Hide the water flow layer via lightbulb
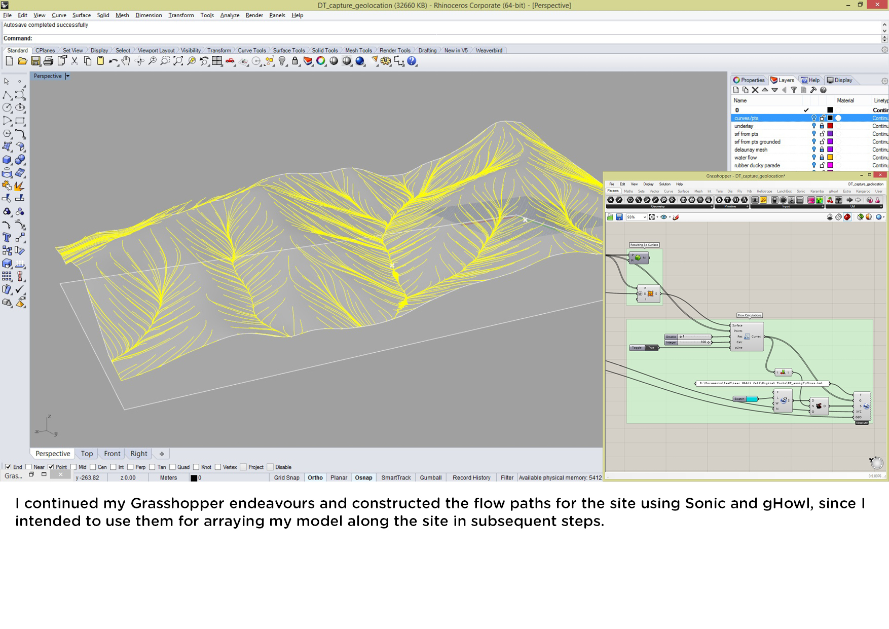The height and width of the screenshot is (629, 889). point(814,158)
